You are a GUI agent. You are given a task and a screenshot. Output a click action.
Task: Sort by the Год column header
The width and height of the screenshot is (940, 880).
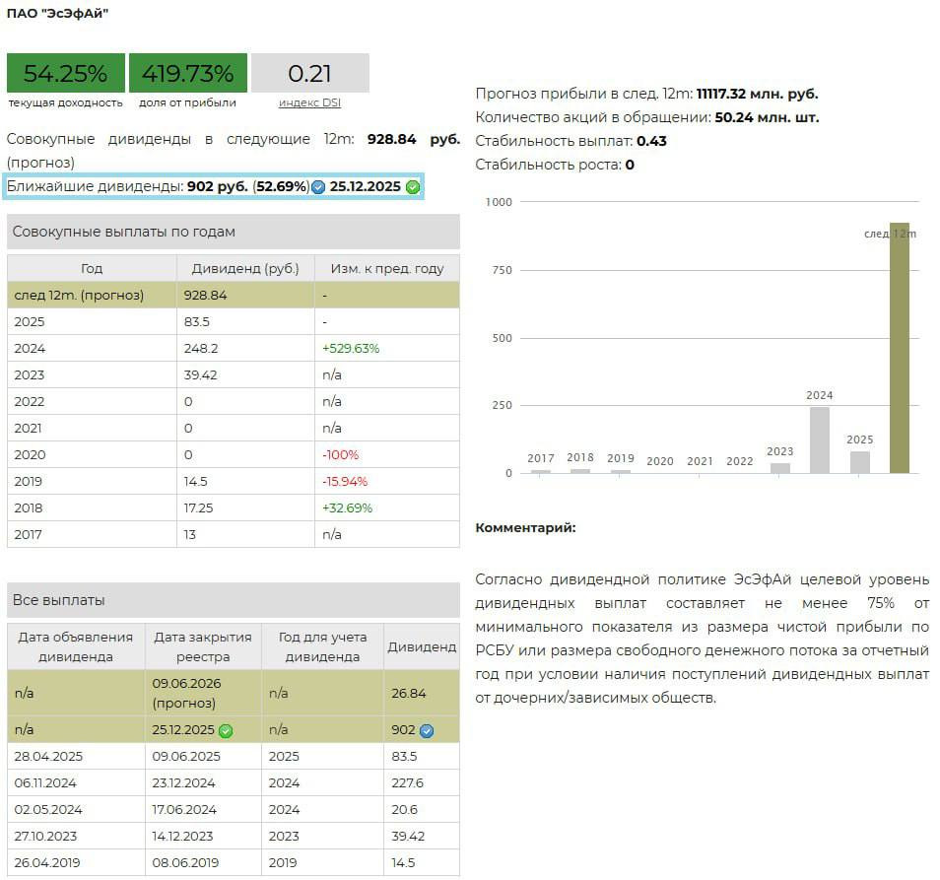92,268
